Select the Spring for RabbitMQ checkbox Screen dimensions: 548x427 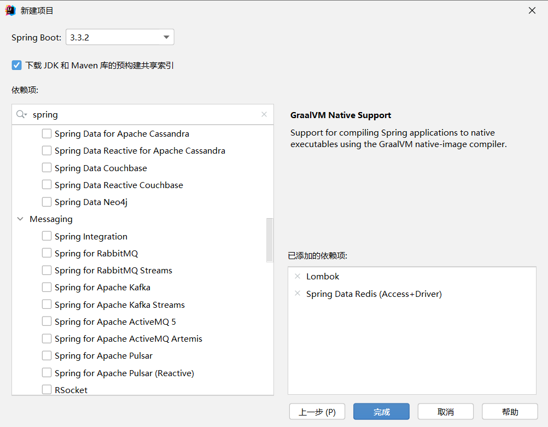46,253
